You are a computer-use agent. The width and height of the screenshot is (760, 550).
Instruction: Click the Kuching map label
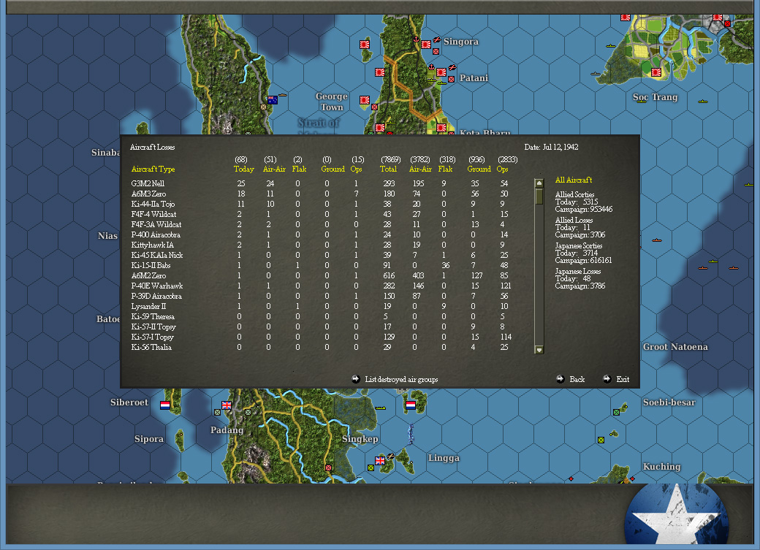click(x=661, y=467)
